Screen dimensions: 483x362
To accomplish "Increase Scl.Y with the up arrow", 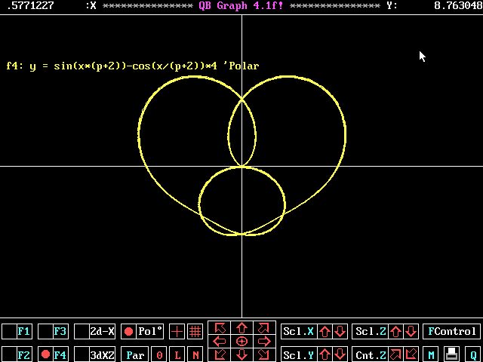I will 325,354.
